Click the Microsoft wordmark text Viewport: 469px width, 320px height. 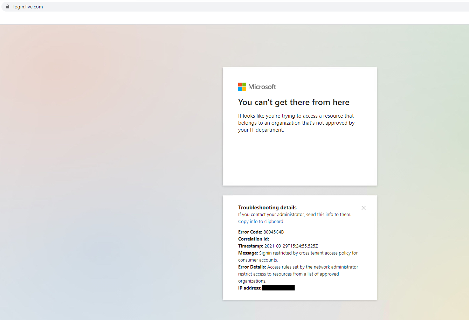pyautogui.click(x=262, y=86)
